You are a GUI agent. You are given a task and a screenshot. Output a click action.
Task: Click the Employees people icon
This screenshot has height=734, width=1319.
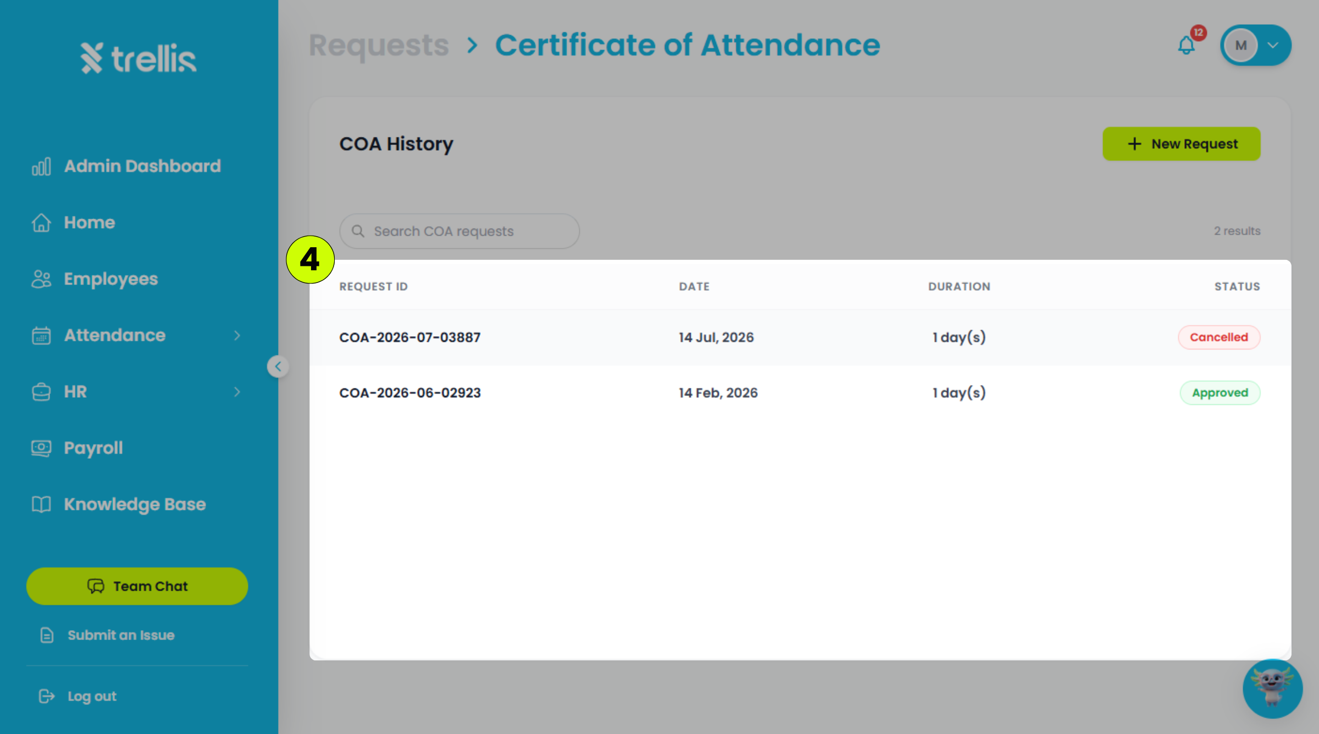41,279
